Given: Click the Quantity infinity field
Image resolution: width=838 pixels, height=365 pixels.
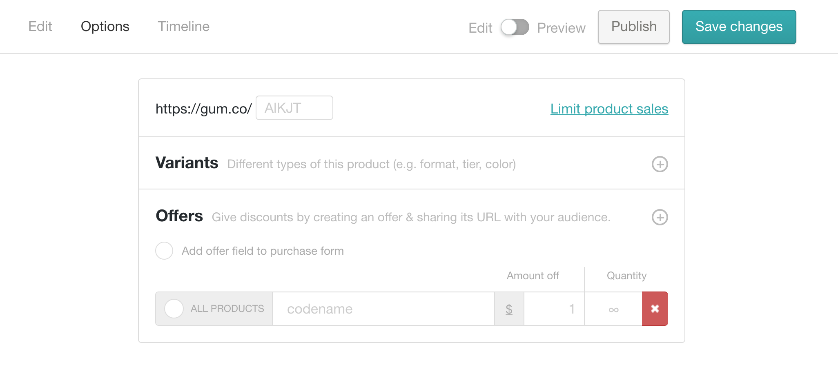Looking at the screenshot, I should 613,309.
